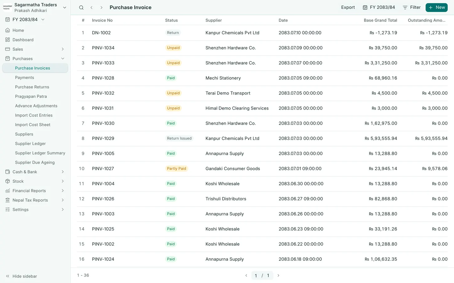Viewport: 454px width, 283px height.
Task: Click the Financial Reports chart icon
Action: [x=8, y=191]
